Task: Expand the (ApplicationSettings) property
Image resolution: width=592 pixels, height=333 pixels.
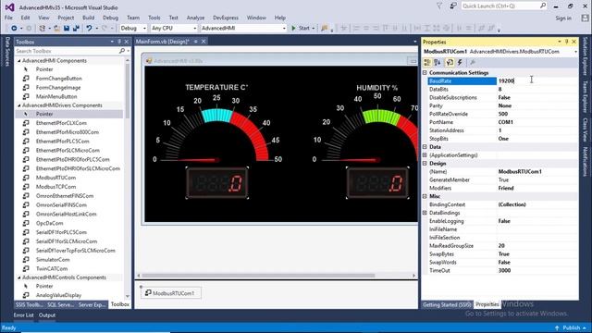Action: point(425,155)
